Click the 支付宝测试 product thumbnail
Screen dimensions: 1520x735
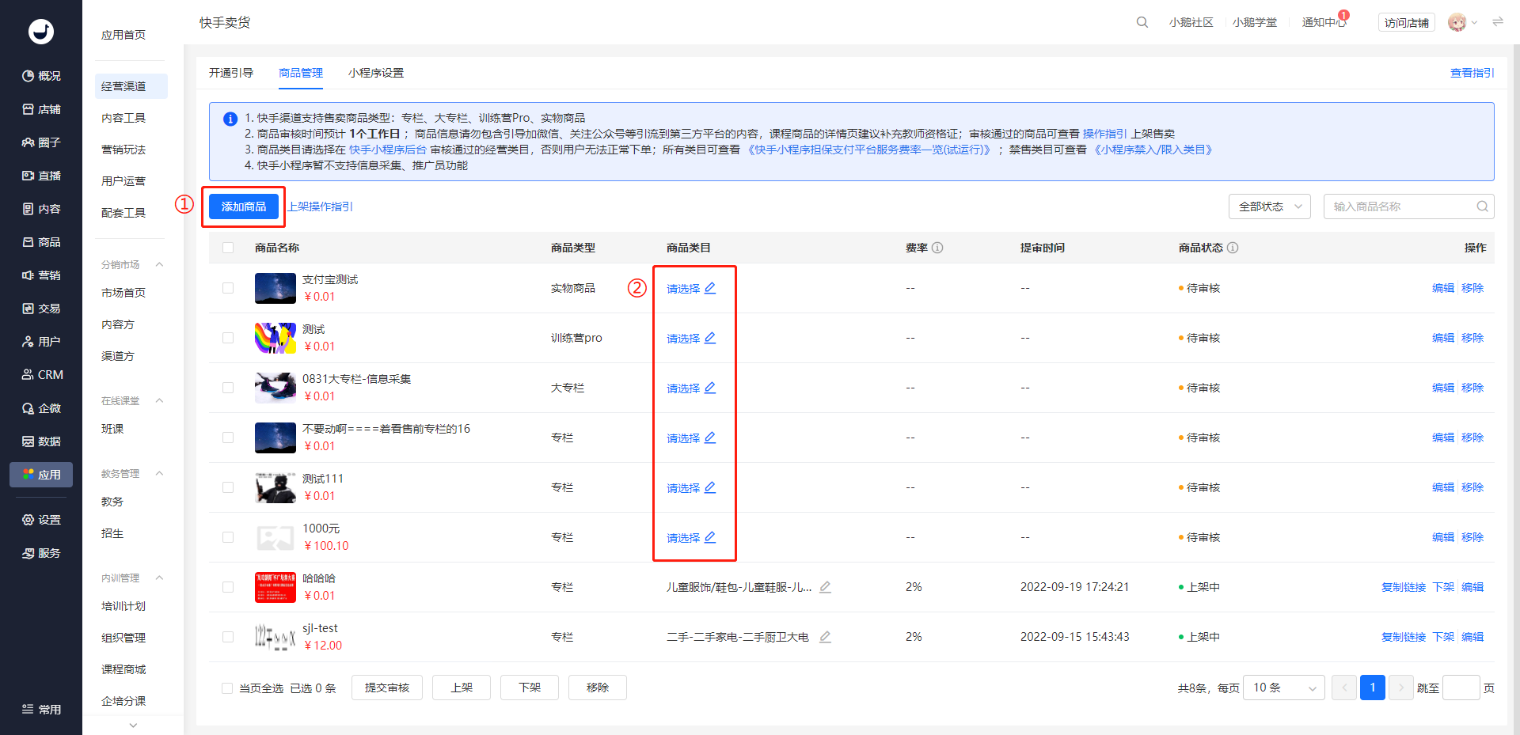tap(275, 288)
